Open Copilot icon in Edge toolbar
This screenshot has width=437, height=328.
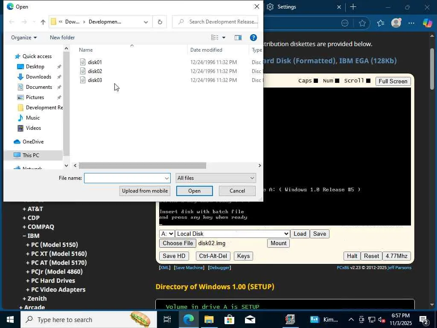pos(427,23)
